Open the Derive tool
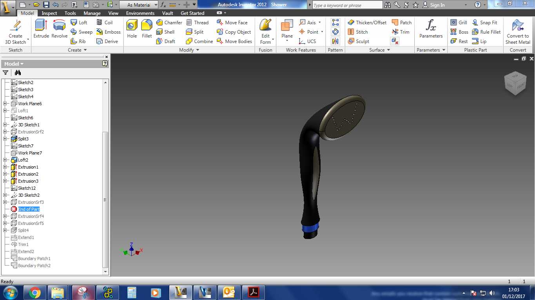 (x=107, y=41)
